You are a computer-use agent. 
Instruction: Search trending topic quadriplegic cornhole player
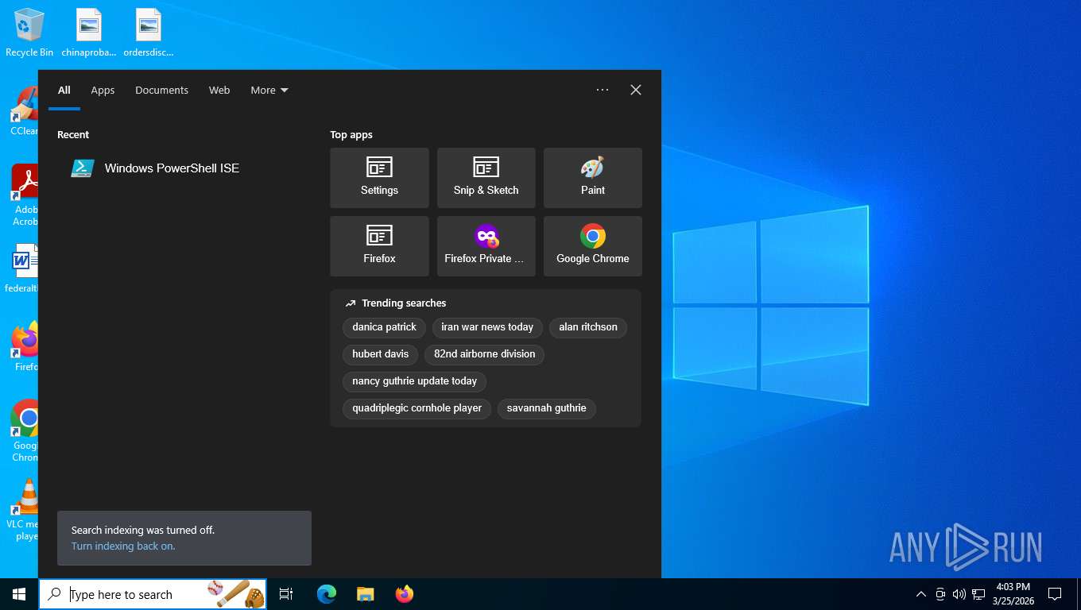[x=417, y=408]
